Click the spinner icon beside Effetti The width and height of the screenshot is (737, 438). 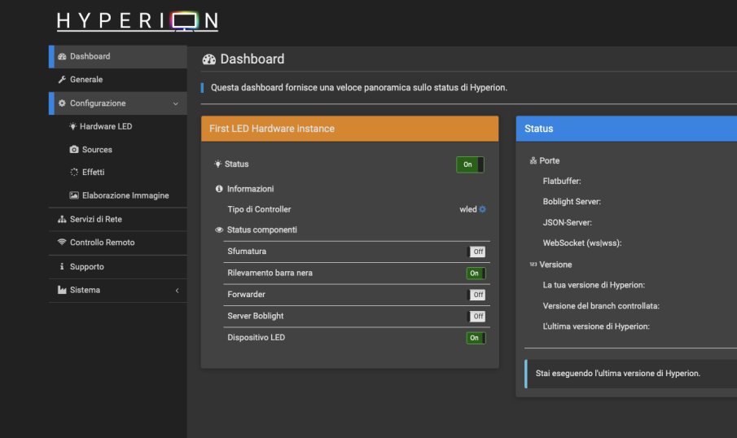(x=74, y=173)
